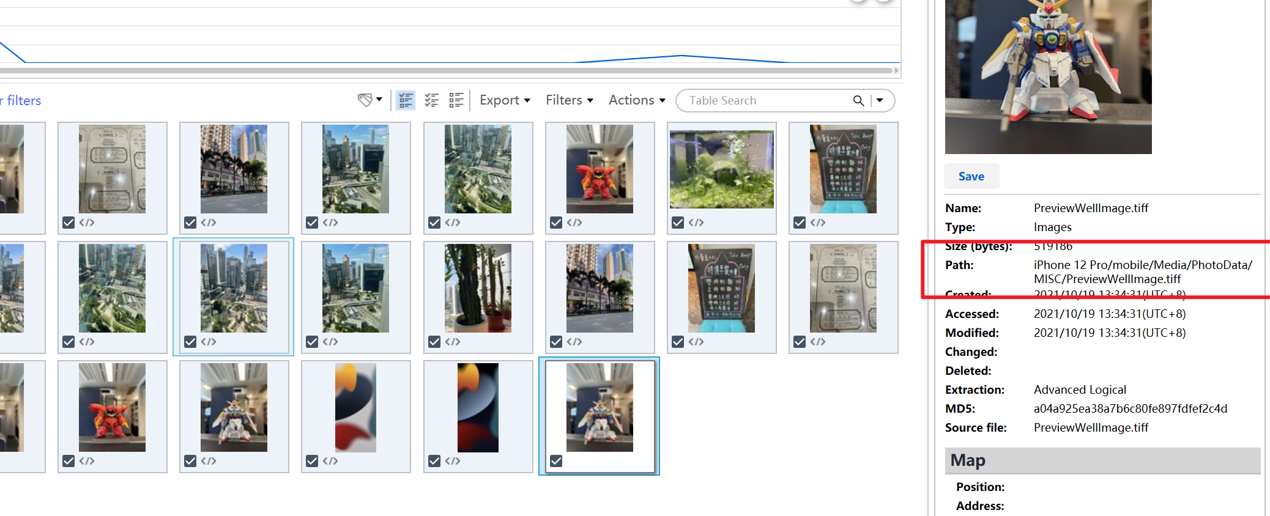Open the Export dropdown menu

(505, 100)
